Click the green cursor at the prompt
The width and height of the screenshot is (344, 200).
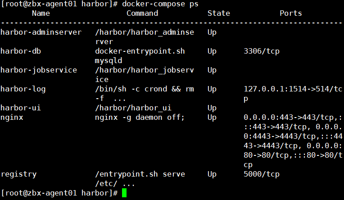click(124, 193)
